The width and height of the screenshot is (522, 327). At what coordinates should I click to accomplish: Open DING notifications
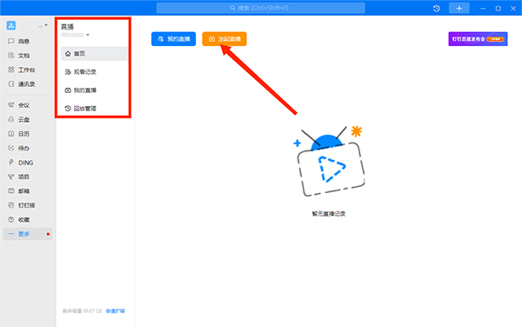(x=20, y=163)
